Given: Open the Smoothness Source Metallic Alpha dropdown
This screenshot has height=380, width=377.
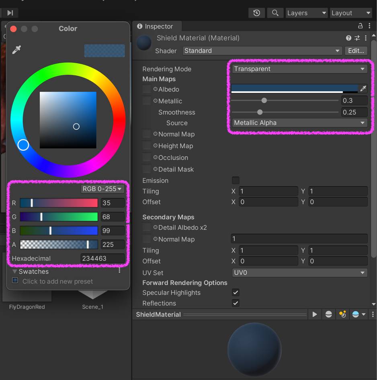Looking at the screenshot, I should pos(299,123).
